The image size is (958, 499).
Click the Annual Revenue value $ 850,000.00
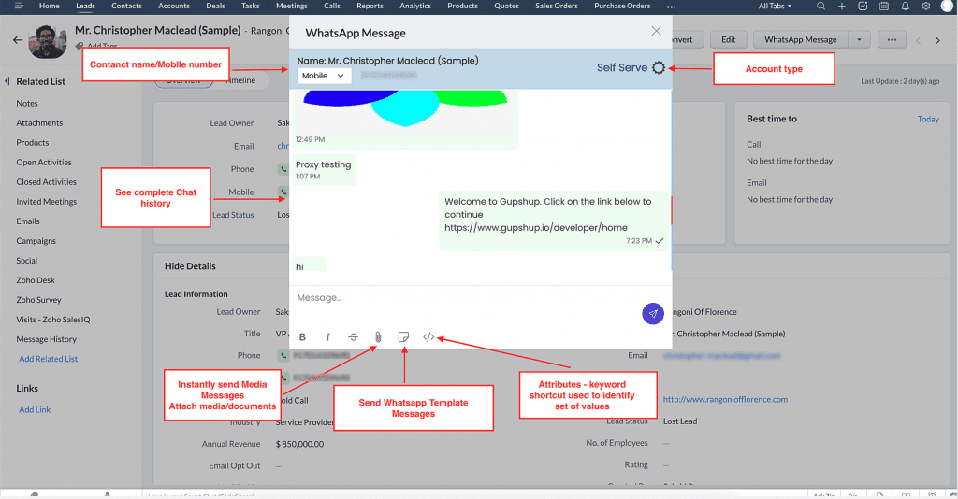pyautogui.click(x=299, y=444)
